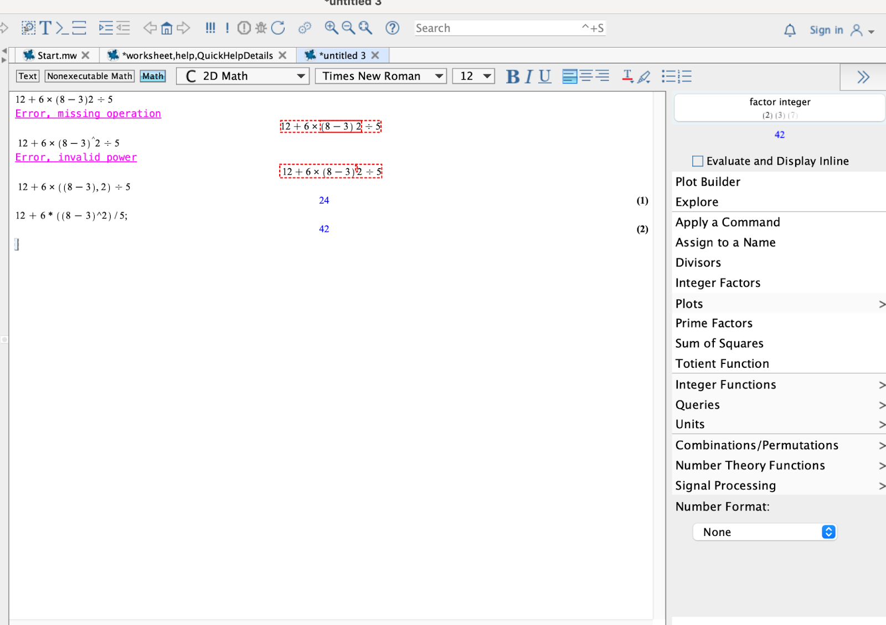Viewport: 886px width, 625px height.
Task: Check Evaluate and Display Inline
Action: point(697,161)
